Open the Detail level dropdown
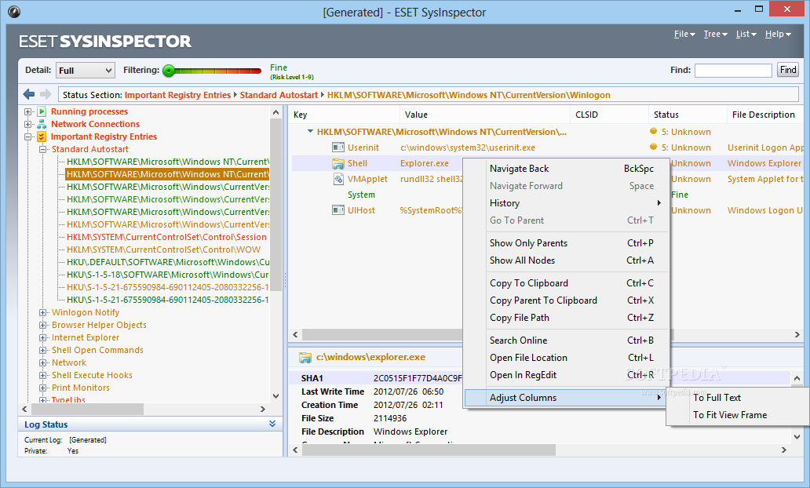This screenshot has width=810, height=488. click(x=86, y=71)
